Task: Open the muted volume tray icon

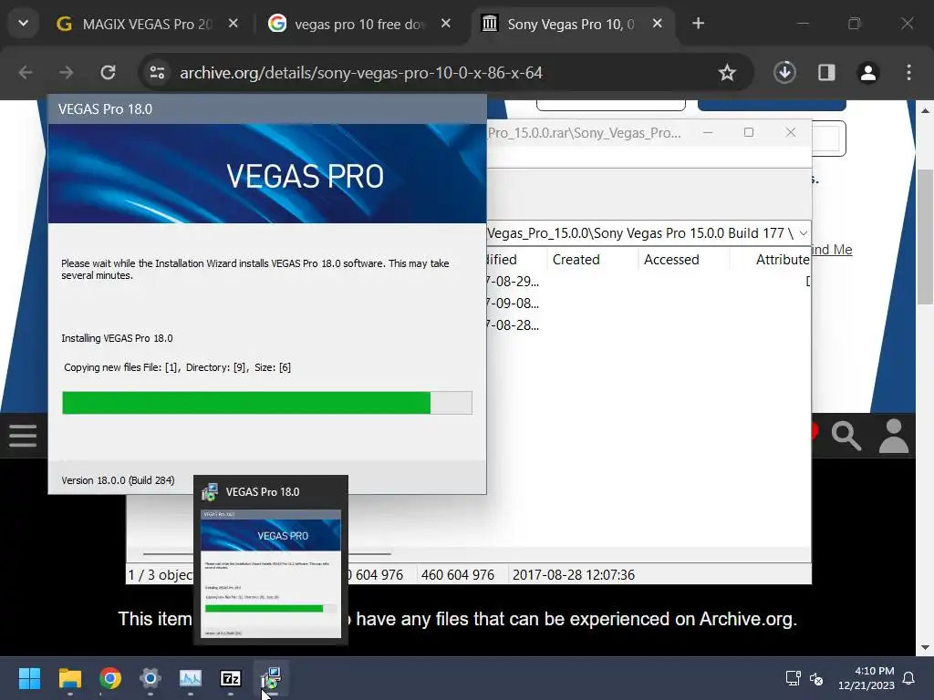Action: pyautogui.click(x=816, y=678)
